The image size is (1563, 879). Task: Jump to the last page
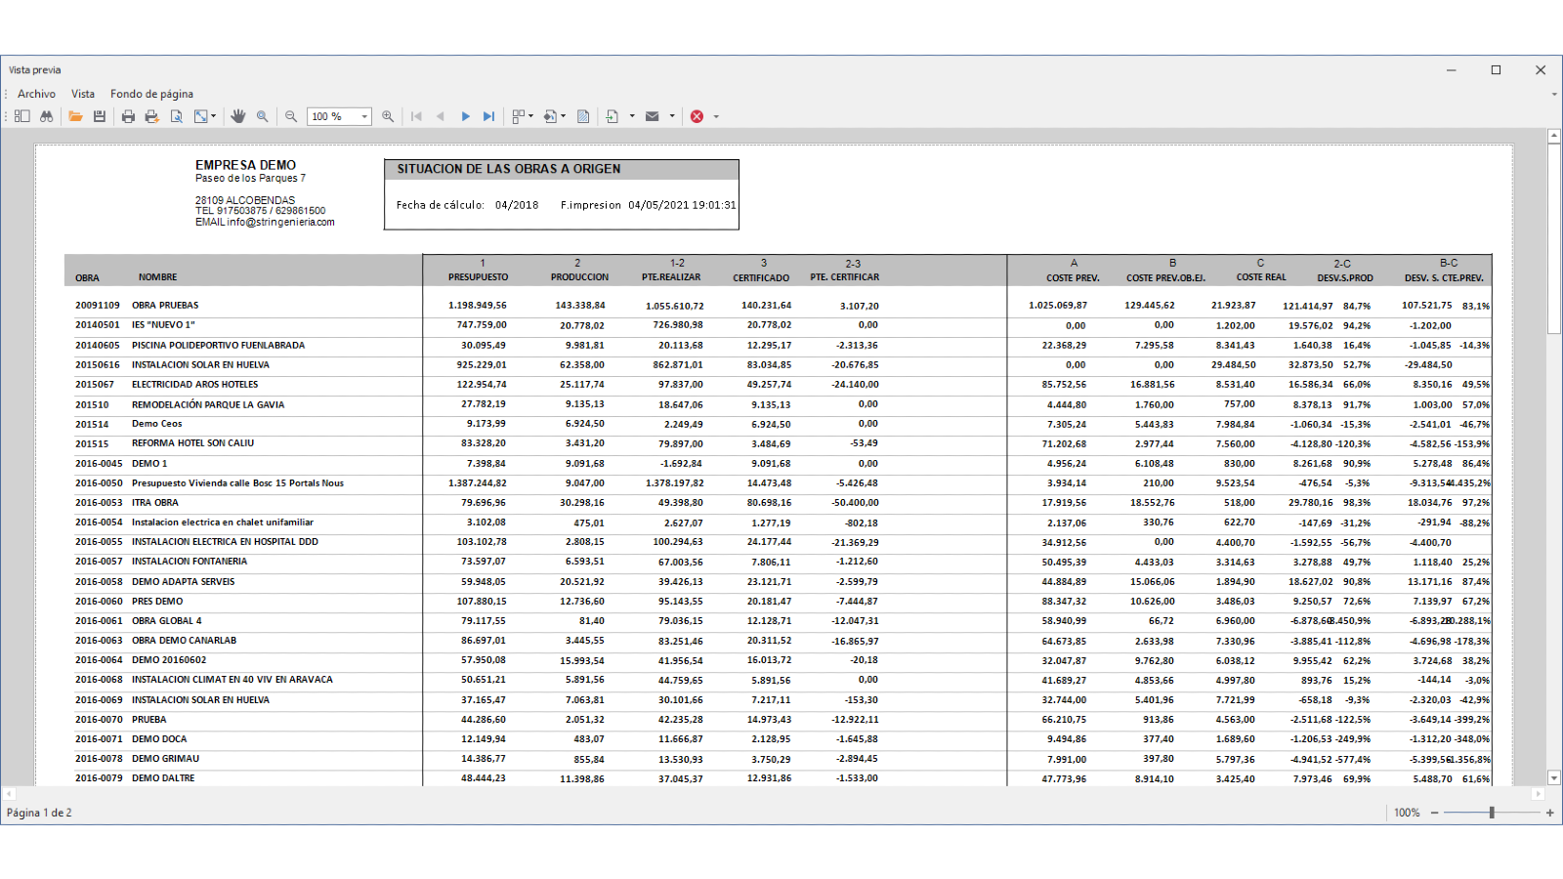(489, 116)
